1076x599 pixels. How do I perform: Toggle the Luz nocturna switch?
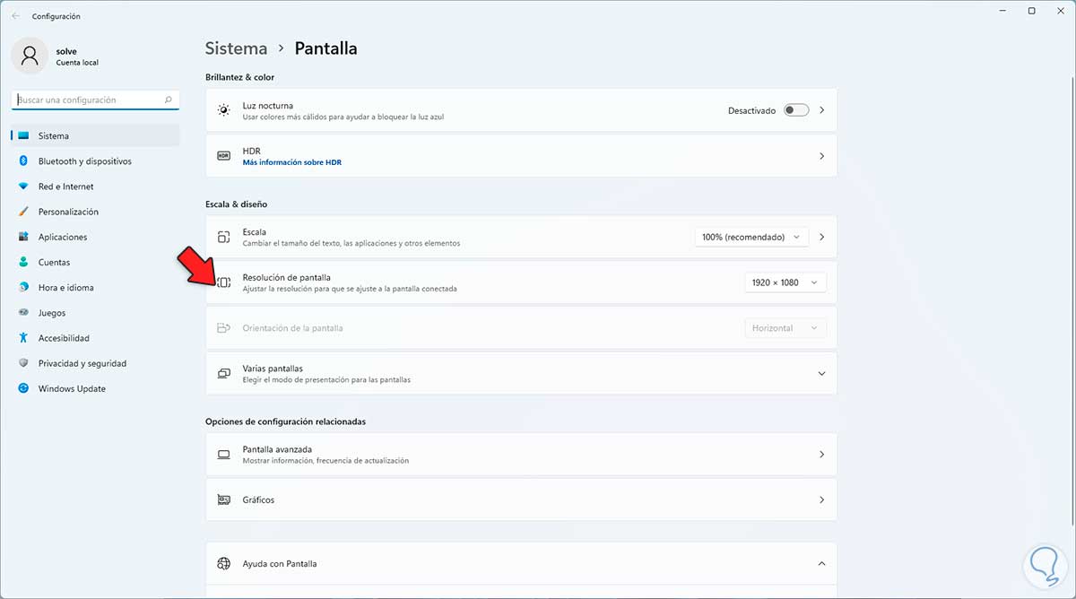(795, 110)
